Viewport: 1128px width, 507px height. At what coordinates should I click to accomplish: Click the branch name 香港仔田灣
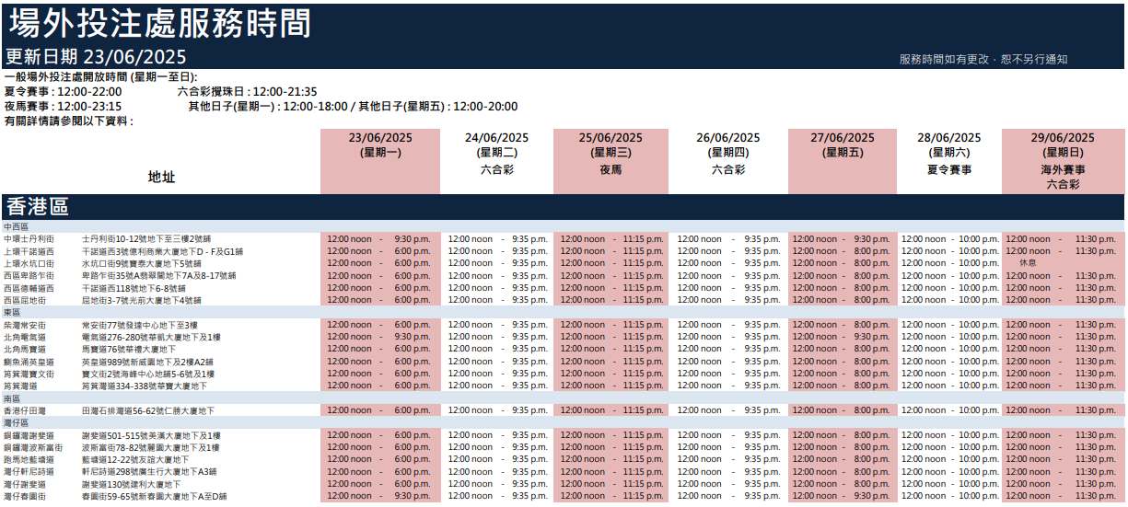pos(25,410)
